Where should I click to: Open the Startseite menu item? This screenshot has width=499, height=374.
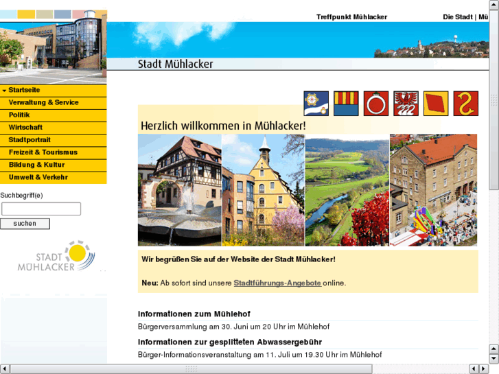point(53,90)
